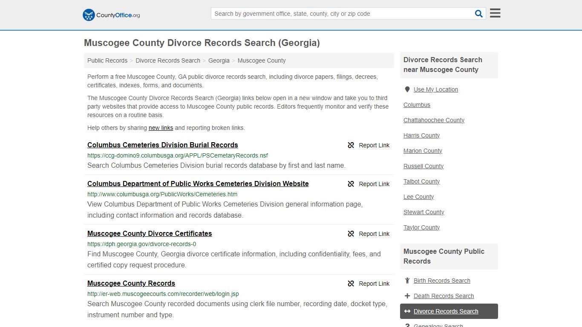582x327 pixels.
Task: Click the columbusga.org PublicWorks Cemeteries URL
Action: (162, 194)
